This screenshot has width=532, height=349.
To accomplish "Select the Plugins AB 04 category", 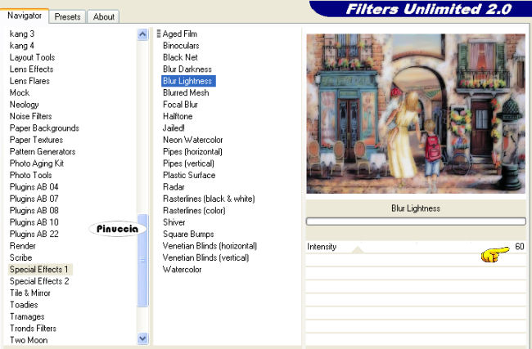I will pyautogui.click(x=34, y=187).
